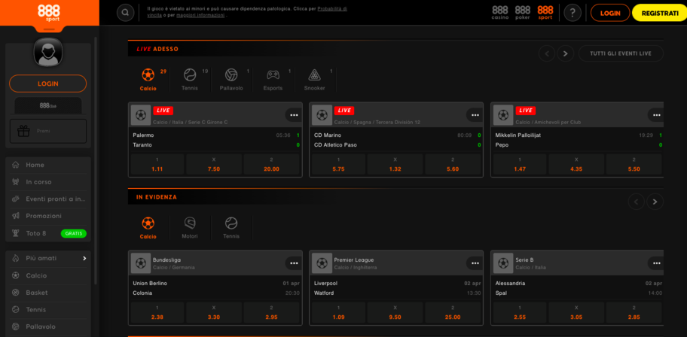Viewport: 687px width, 337px height.
Task: Click soccer ball icon on Mikkelin Palloilijat card
Action: tap(503, 115)
